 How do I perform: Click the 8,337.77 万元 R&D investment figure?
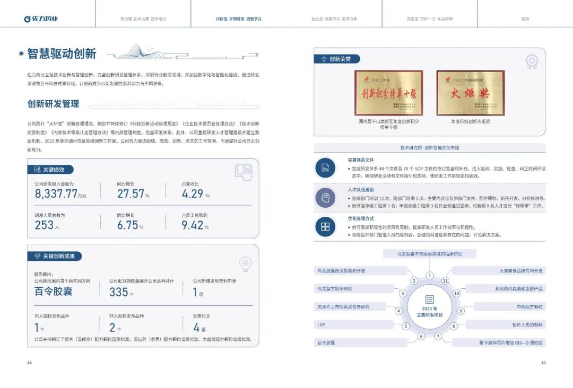60,193
